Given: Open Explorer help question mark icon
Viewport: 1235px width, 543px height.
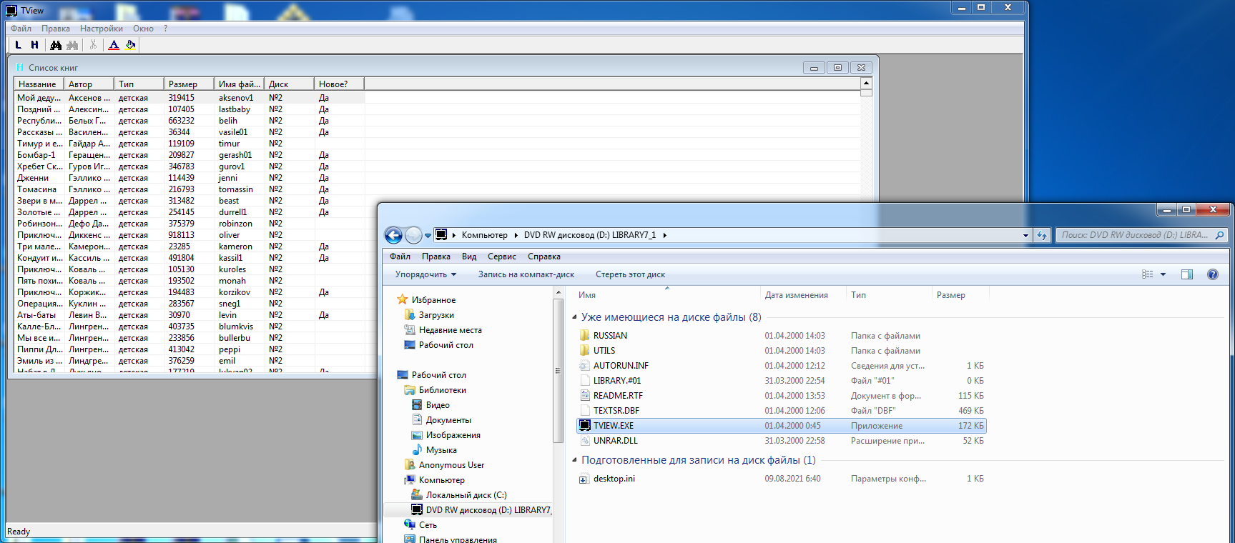Looking at the screenshot, I should 1213,274.
